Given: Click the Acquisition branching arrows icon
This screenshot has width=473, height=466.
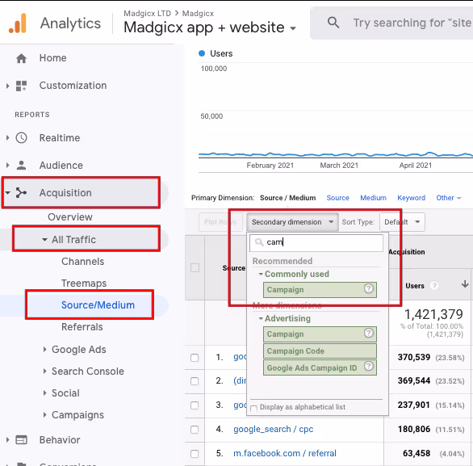Looking at the screenshot, I should pos(21,192).
